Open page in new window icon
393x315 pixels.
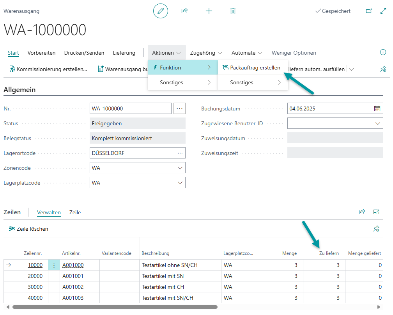(369, 11)
